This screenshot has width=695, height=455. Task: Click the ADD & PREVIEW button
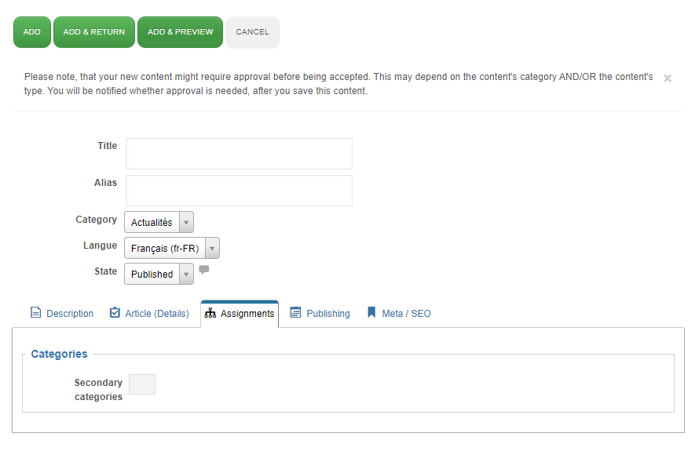[x=180, y=32]
